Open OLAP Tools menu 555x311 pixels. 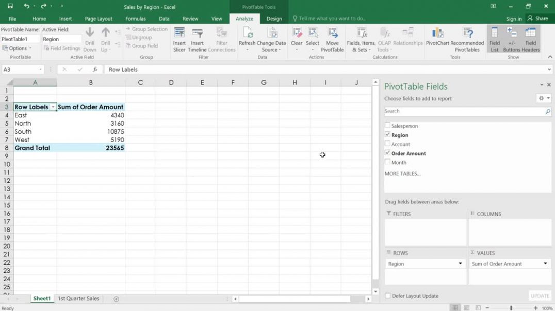pyautogui.click(x=384, y=40)
